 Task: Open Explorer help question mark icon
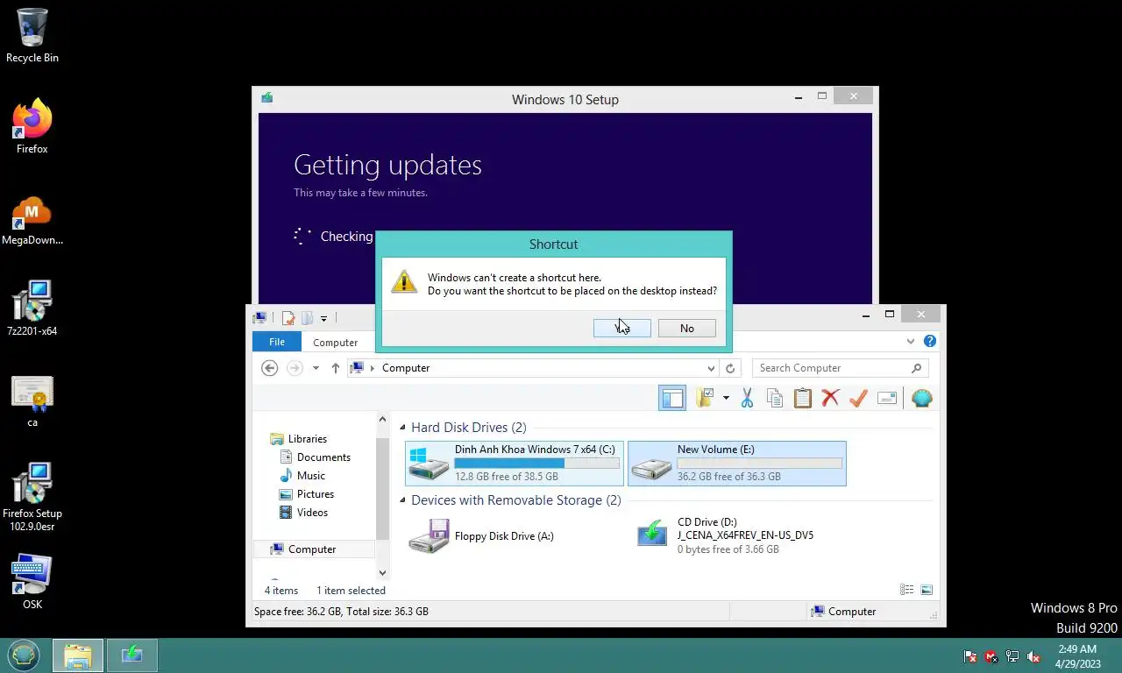(930, 342)
